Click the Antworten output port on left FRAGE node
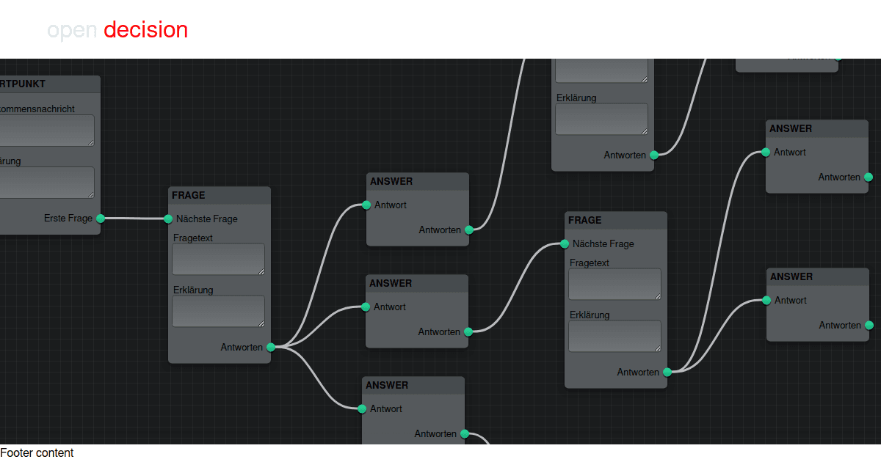The height and width of the screenshot is (462, 881). click(x=271, y=347)
